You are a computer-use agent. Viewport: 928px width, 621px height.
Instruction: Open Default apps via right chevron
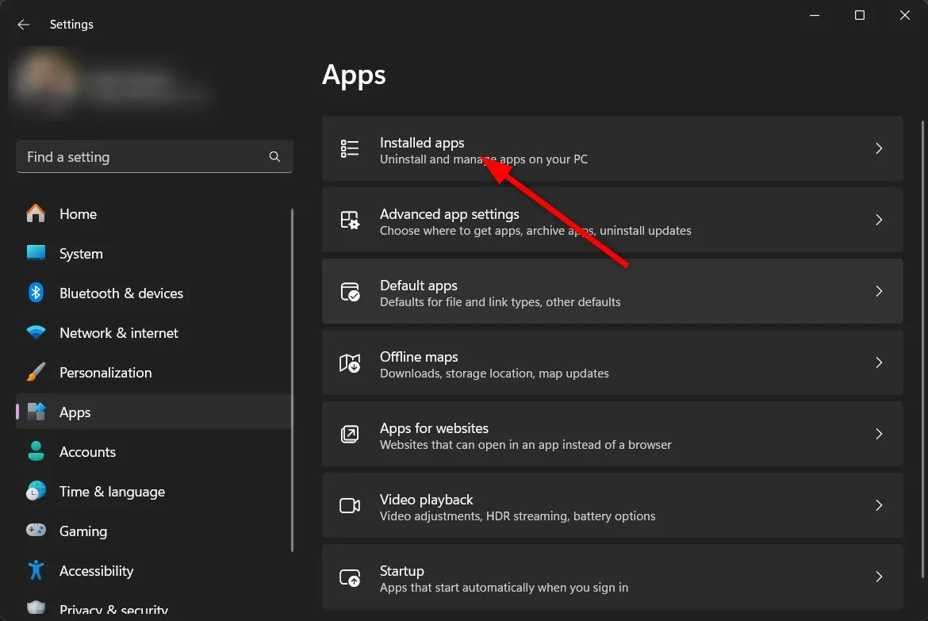tap(878, 292)
